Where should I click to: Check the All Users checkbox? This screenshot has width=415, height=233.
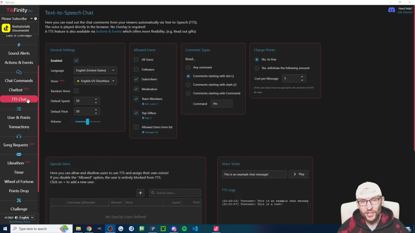tap(136, 60)
